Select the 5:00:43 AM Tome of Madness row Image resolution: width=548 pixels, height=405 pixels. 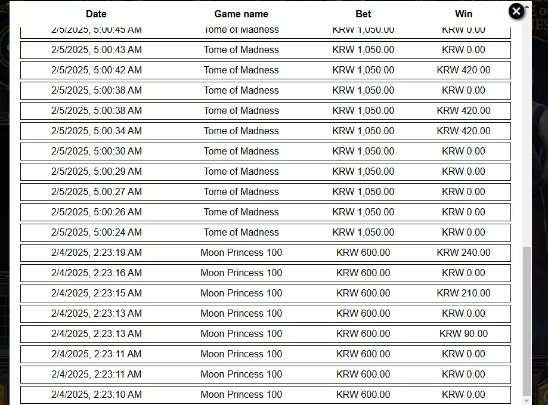click(265, 50)
